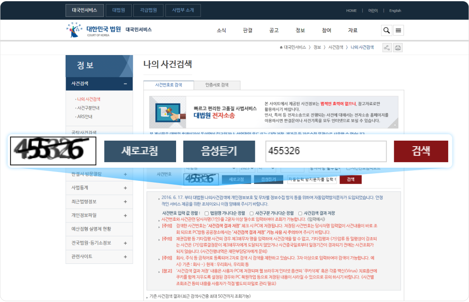Open the site search magnifier icon
This screenshot has height=302, width=469.
pyautogui.click(x=386, y=30)
